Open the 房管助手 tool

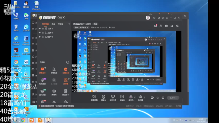(x=54, y=71)
